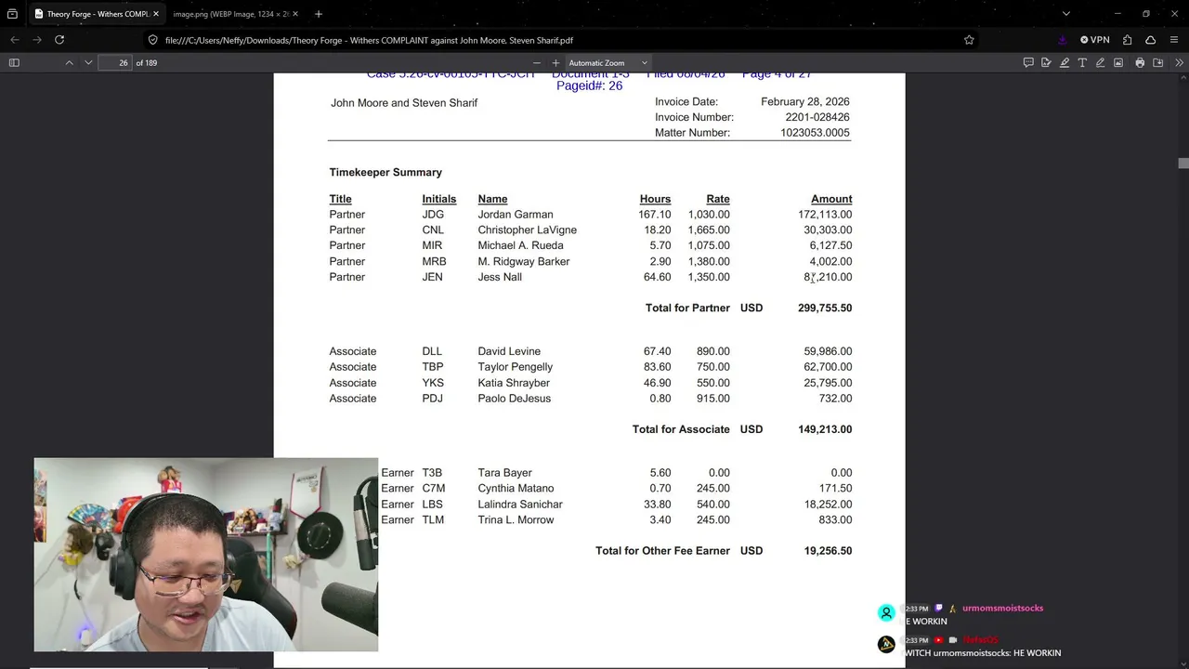Viewport: 1189px width, 669px height.
Task: Print the PDF document
Action: [1140, 62]
